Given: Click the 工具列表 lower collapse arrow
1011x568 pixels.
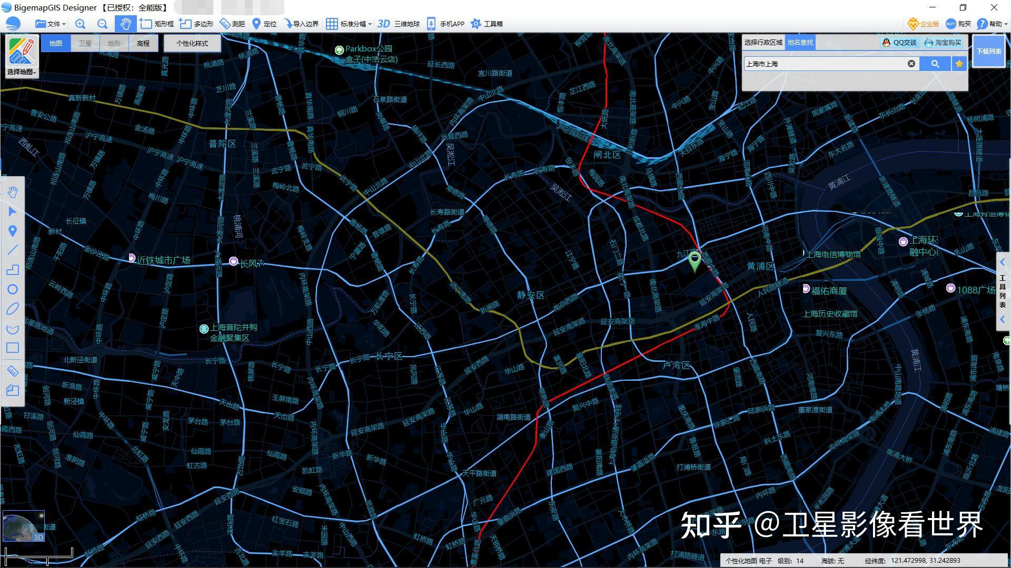Looking at the screenshot, I should click(1003, 319).
